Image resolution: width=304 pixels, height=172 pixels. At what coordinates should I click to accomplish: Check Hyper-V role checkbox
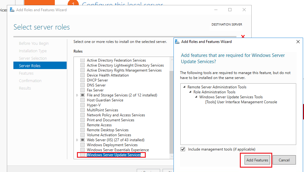83,105
